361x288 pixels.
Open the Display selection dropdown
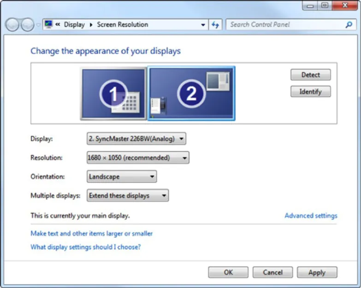point(136,139)
